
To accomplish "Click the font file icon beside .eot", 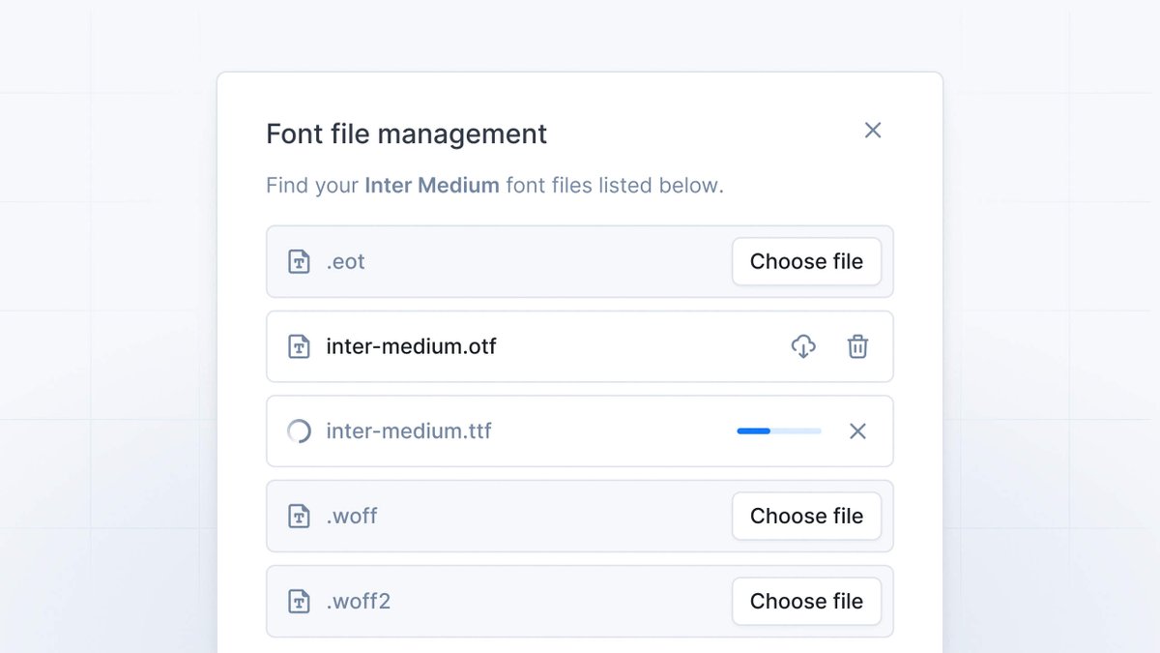I will (300, 261).
